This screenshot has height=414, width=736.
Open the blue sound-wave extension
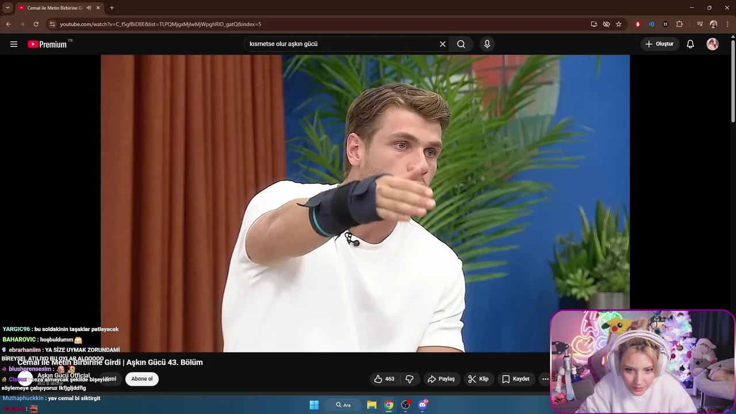651,24
